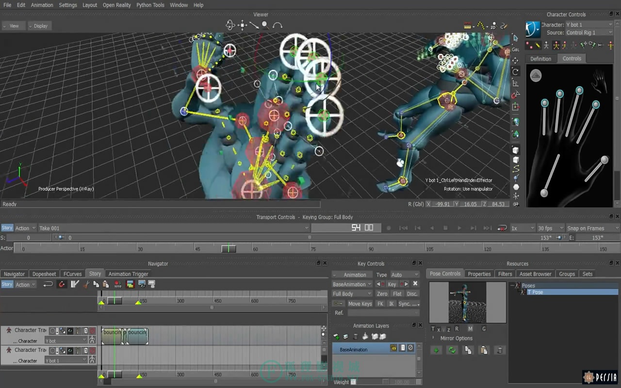Toggle the Story mode button in Transport Controls
The height and width of the screenshot is (388, 621).
coord(7,228)
